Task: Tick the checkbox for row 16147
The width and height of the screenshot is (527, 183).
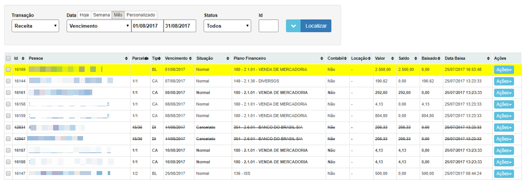Action: 8,174
